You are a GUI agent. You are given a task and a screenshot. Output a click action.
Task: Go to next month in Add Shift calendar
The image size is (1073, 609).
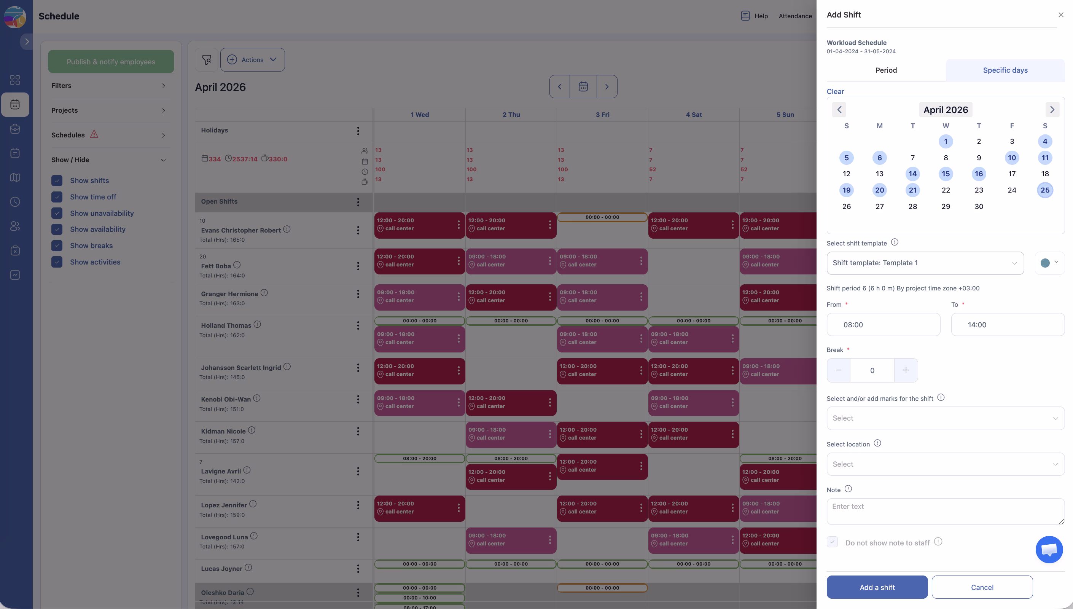(1052, 110)
